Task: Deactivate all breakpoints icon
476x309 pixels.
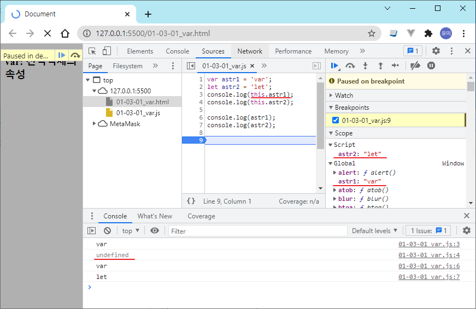Action: pyautogui.click(x=415, y=66)
